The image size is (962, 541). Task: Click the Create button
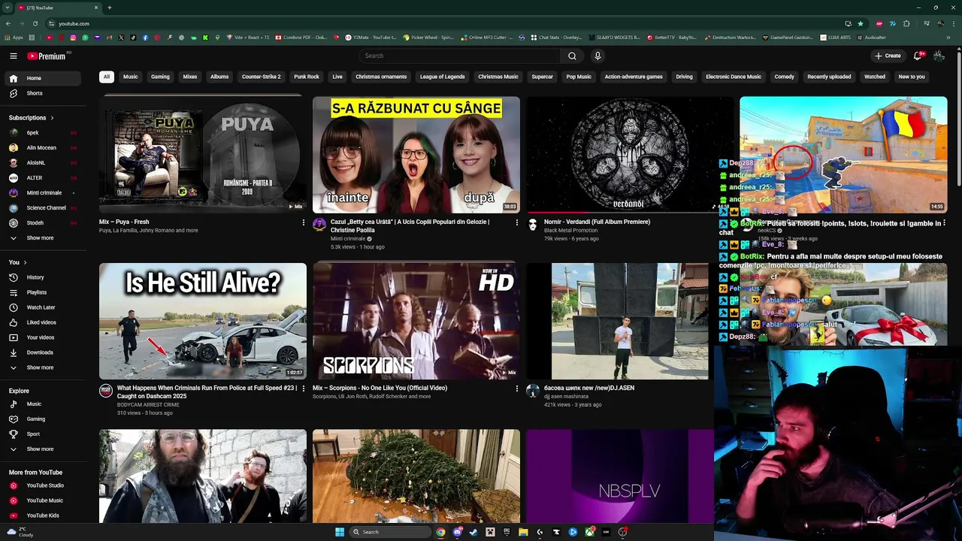pos(888,56)
